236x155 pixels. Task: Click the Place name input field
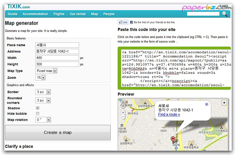pos(57,45)
